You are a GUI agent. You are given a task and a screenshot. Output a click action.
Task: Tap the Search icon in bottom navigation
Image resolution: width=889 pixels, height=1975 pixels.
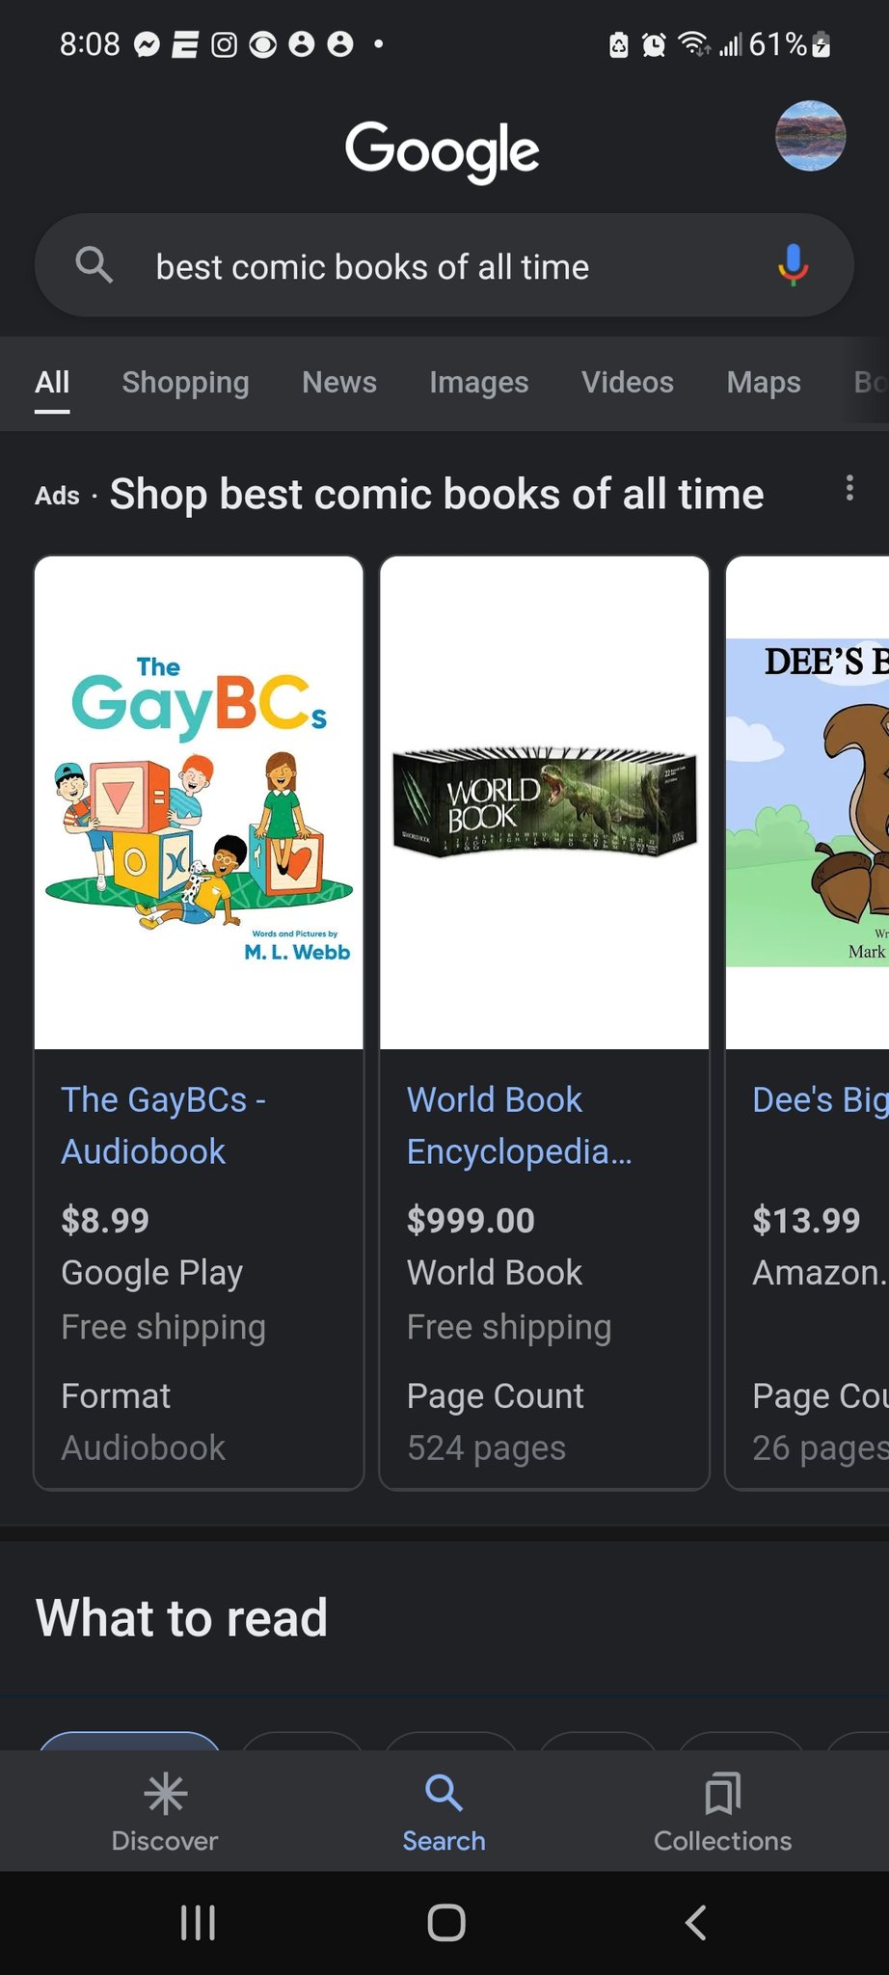[x=444, y=1794]
